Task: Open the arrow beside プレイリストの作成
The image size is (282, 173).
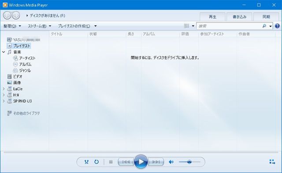Action: (96, 26)
